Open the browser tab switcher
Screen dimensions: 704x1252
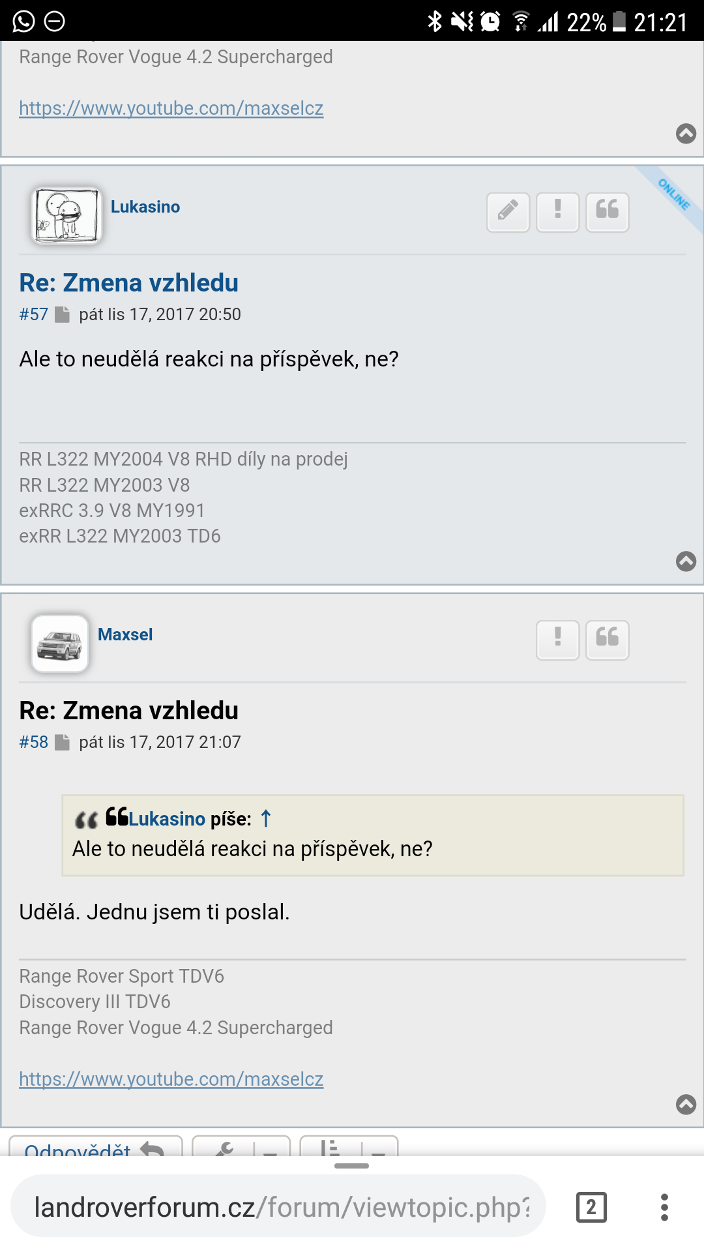tap(591, 1208)
